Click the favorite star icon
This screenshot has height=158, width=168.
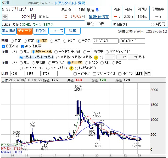[x=5, y=17]
